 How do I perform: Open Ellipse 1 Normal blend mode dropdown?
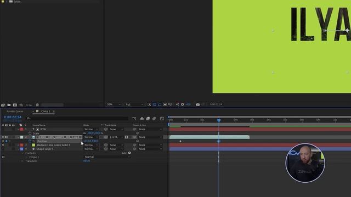coord(107,157)
